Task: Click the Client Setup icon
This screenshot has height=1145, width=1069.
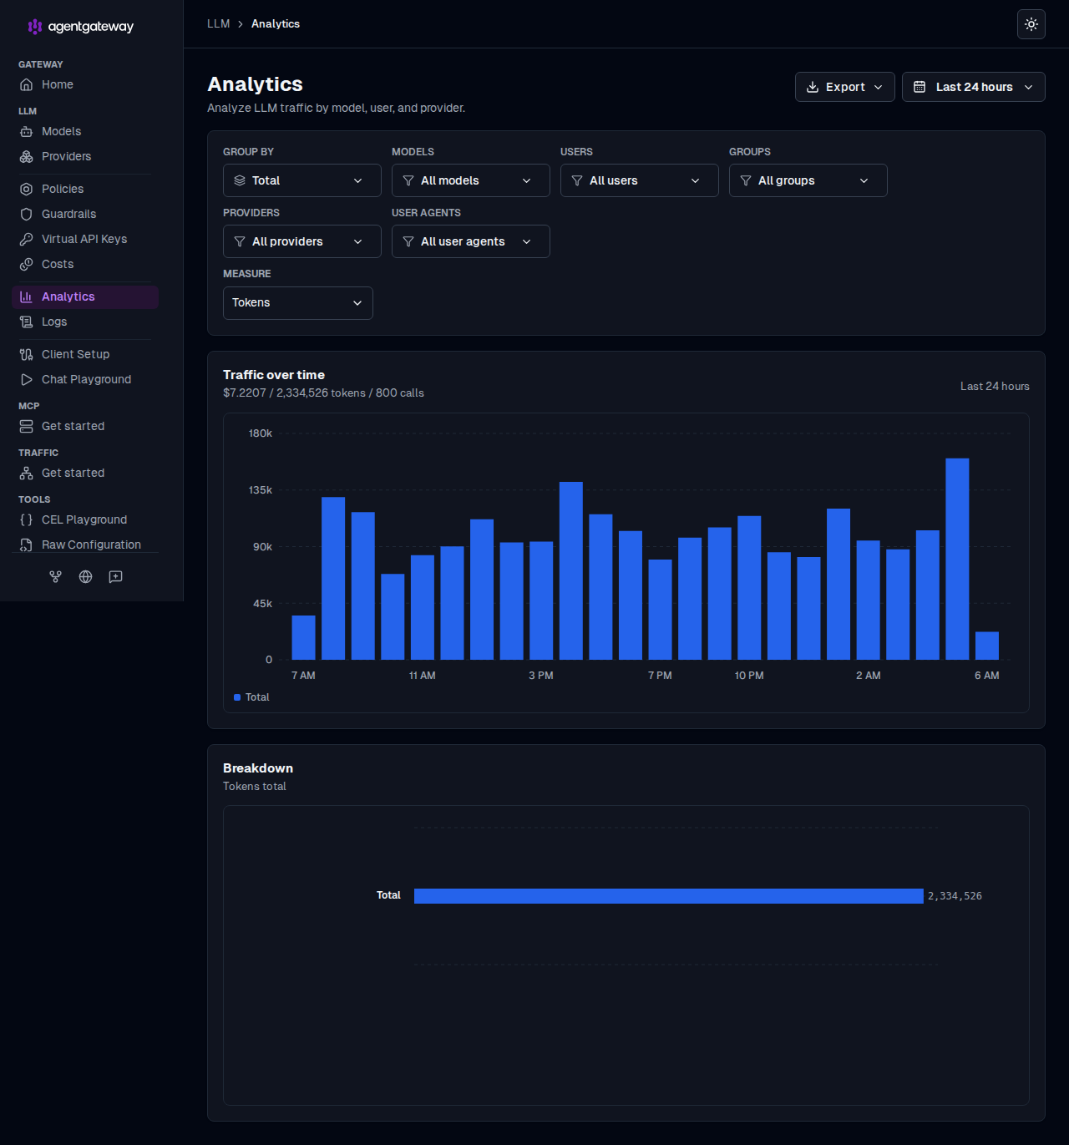Action: (x=26, y=354)
